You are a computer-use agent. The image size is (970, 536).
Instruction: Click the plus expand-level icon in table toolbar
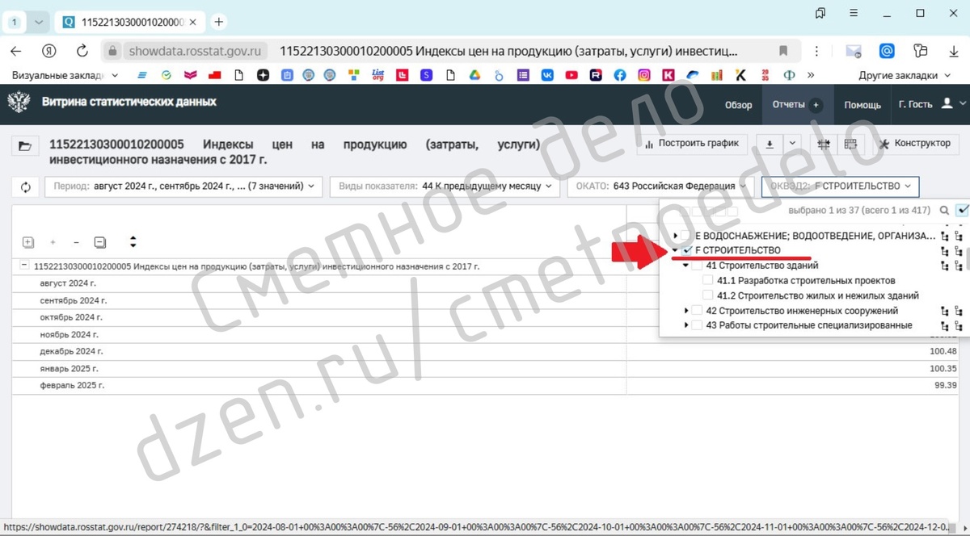click(53, 242)
